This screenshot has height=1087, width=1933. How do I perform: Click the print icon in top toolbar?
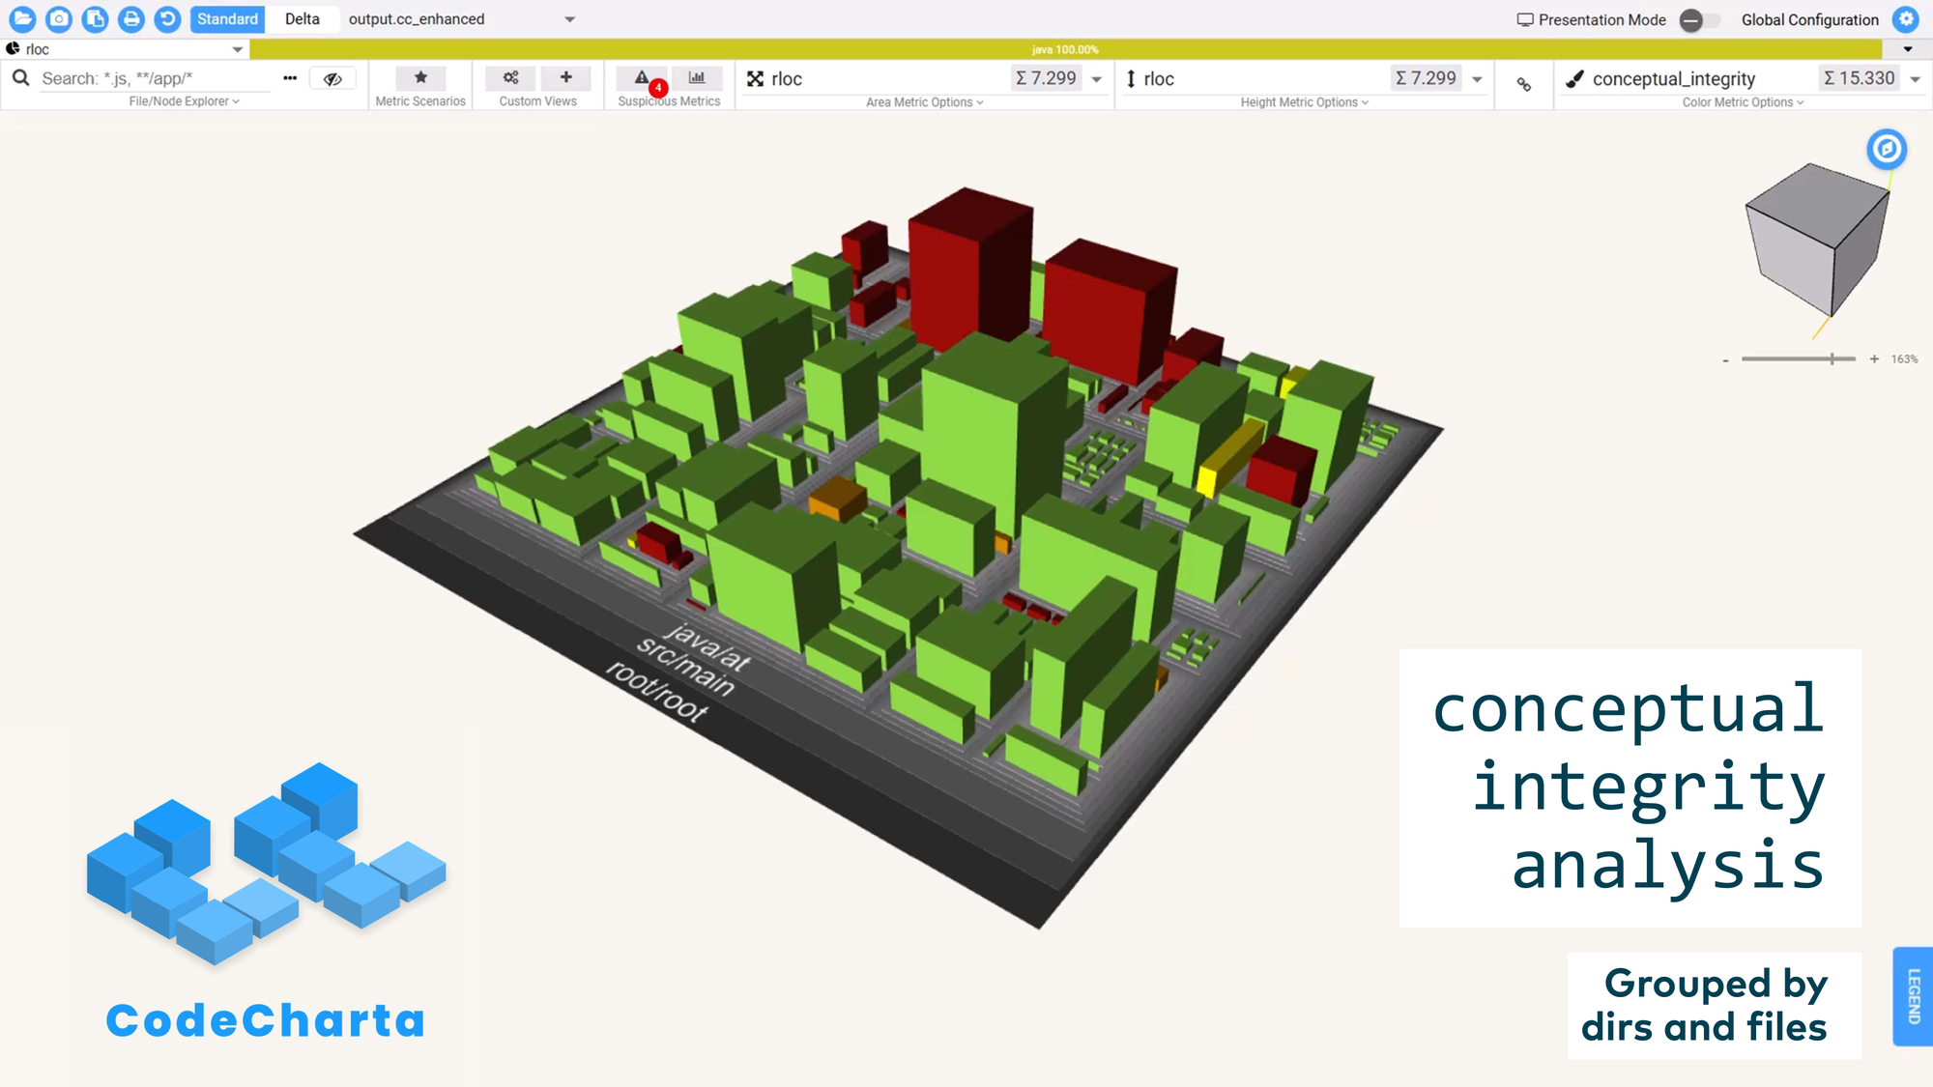[131, 18]
